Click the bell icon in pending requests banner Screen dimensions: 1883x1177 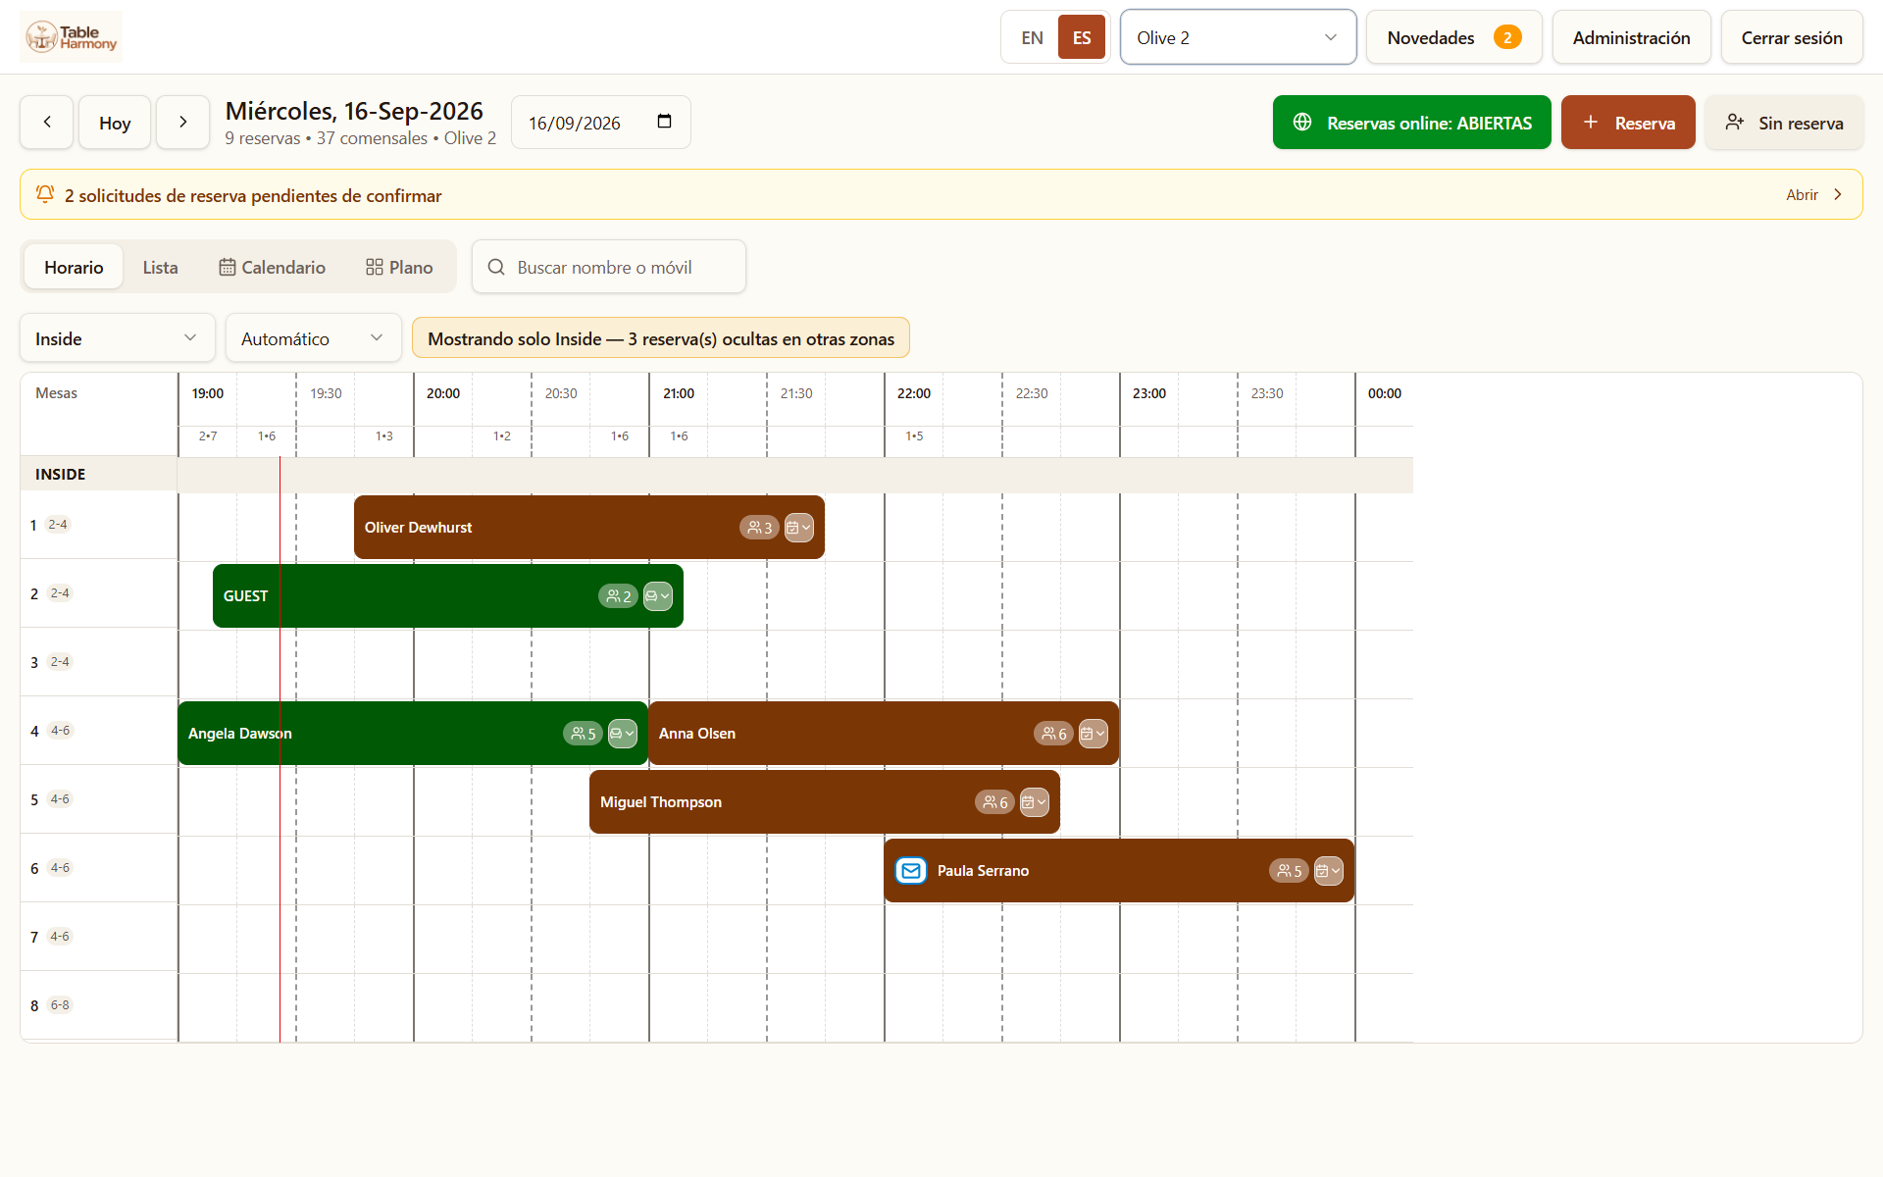pos(45,194)
